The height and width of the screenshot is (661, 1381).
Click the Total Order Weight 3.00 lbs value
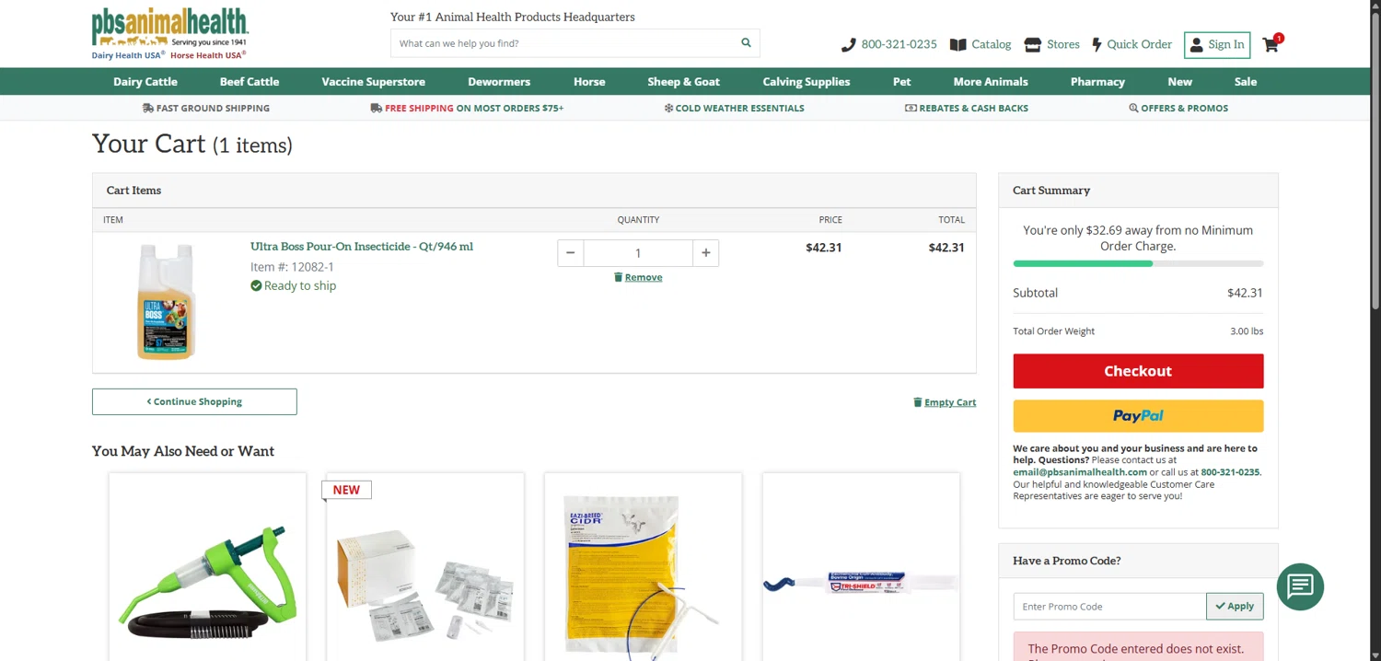1247,331
